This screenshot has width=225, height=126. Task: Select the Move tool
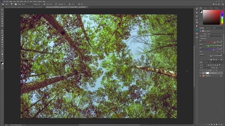click(2, 9)
